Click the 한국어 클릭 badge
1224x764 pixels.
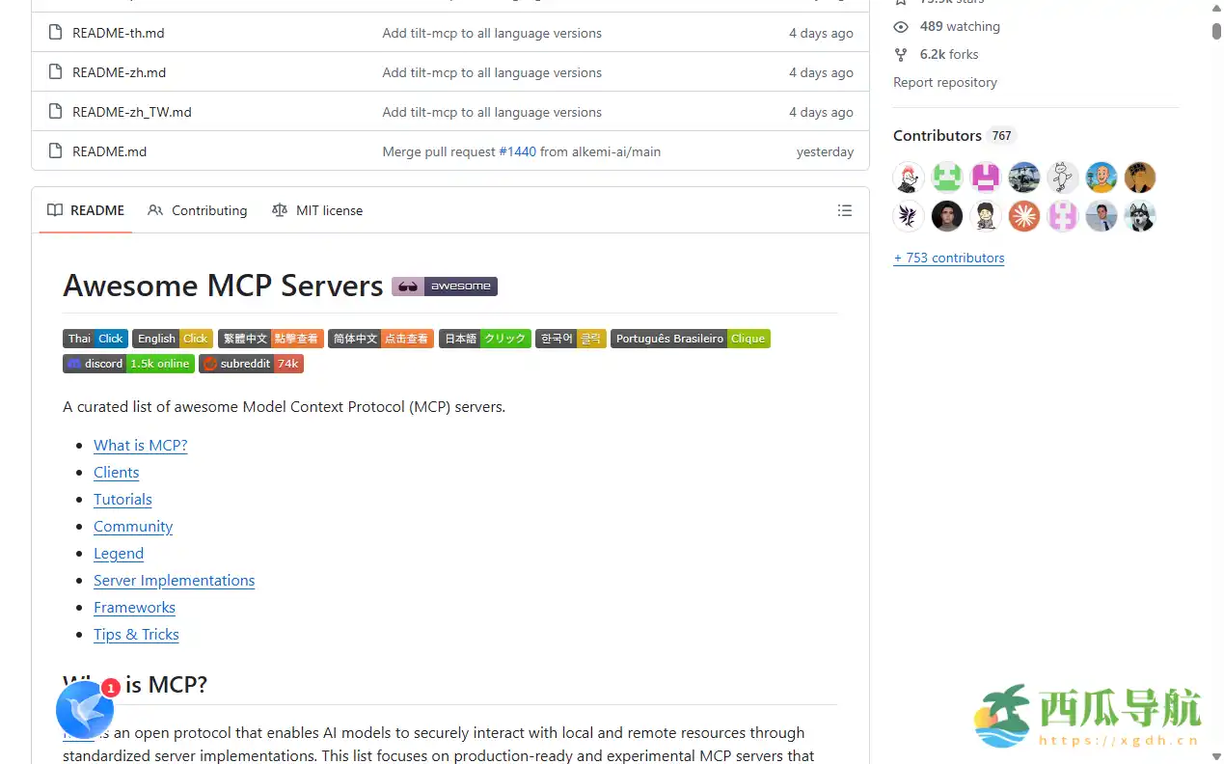tap(570, 339)
